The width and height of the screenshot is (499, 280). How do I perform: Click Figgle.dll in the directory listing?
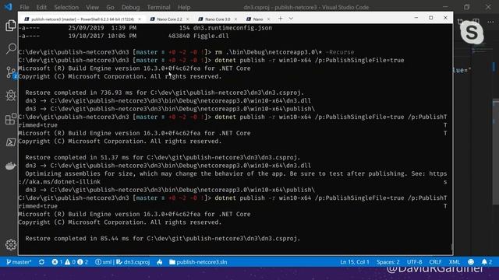click(x=211, y=36)
